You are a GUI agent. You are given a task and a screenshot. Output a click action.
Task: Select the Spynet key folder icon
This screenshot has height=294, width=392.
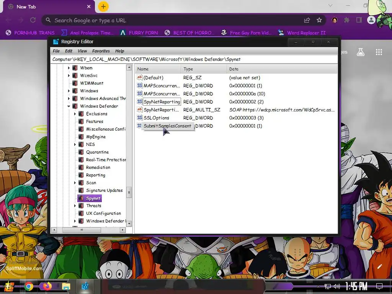point(81,198)
